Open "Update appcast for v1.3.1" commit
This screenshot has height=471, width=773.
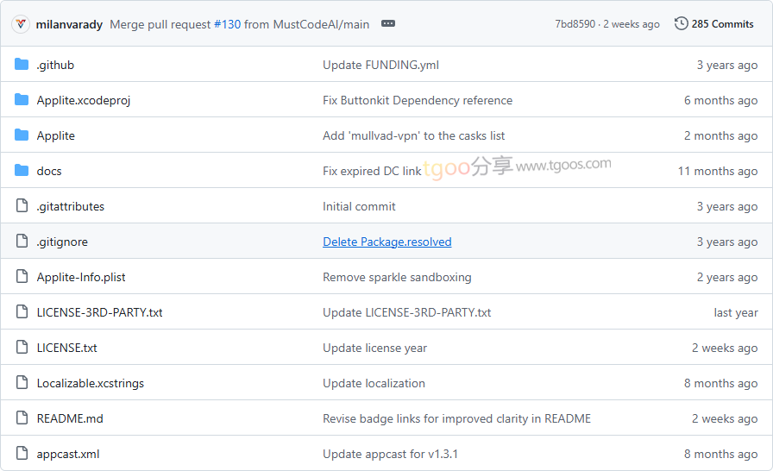[x=390, y=454]
